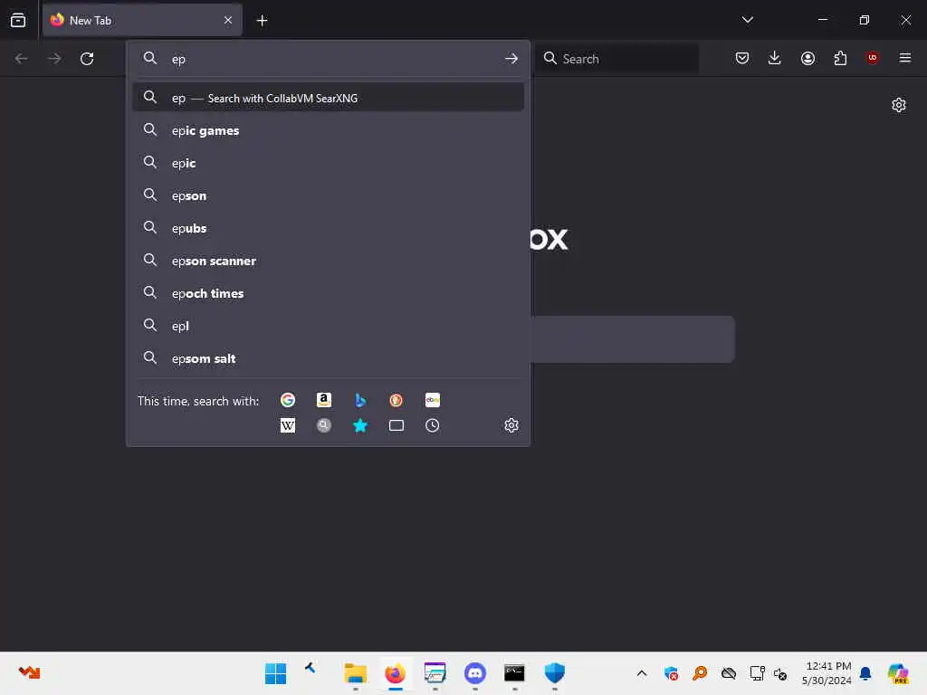Personalize New Tab with gear icon

point(899,105)
